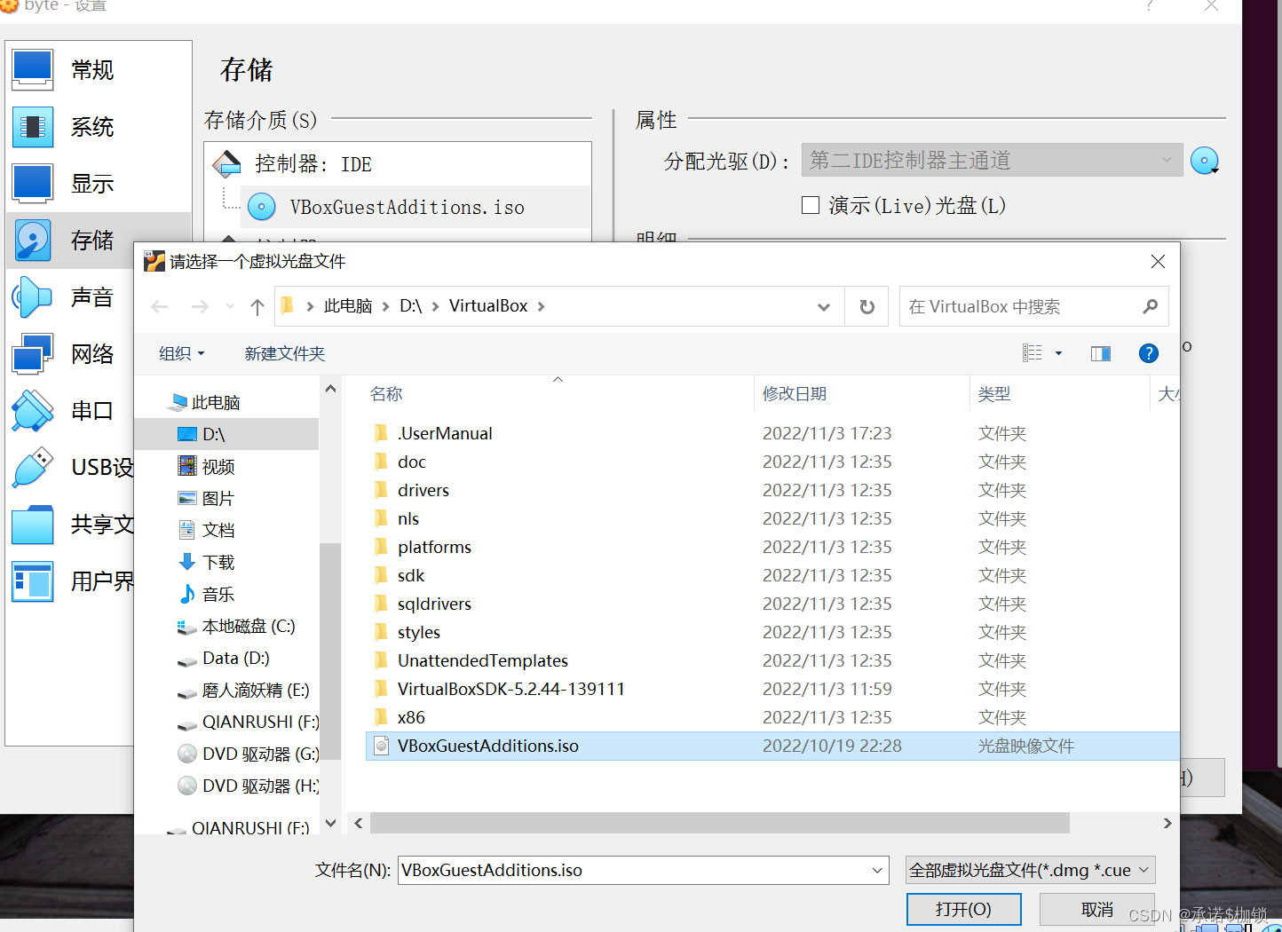Select the .UserManual folder

pos(444,433)
